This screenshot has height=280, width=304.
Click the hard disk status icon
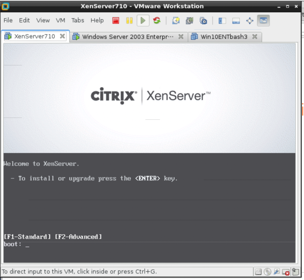coord(258,272)
